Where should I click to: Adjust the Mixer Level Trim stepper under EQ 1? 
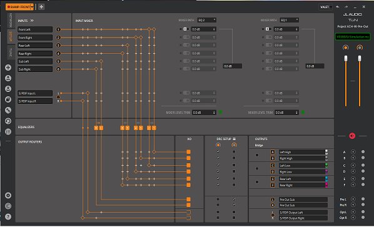tap(296, 113)
